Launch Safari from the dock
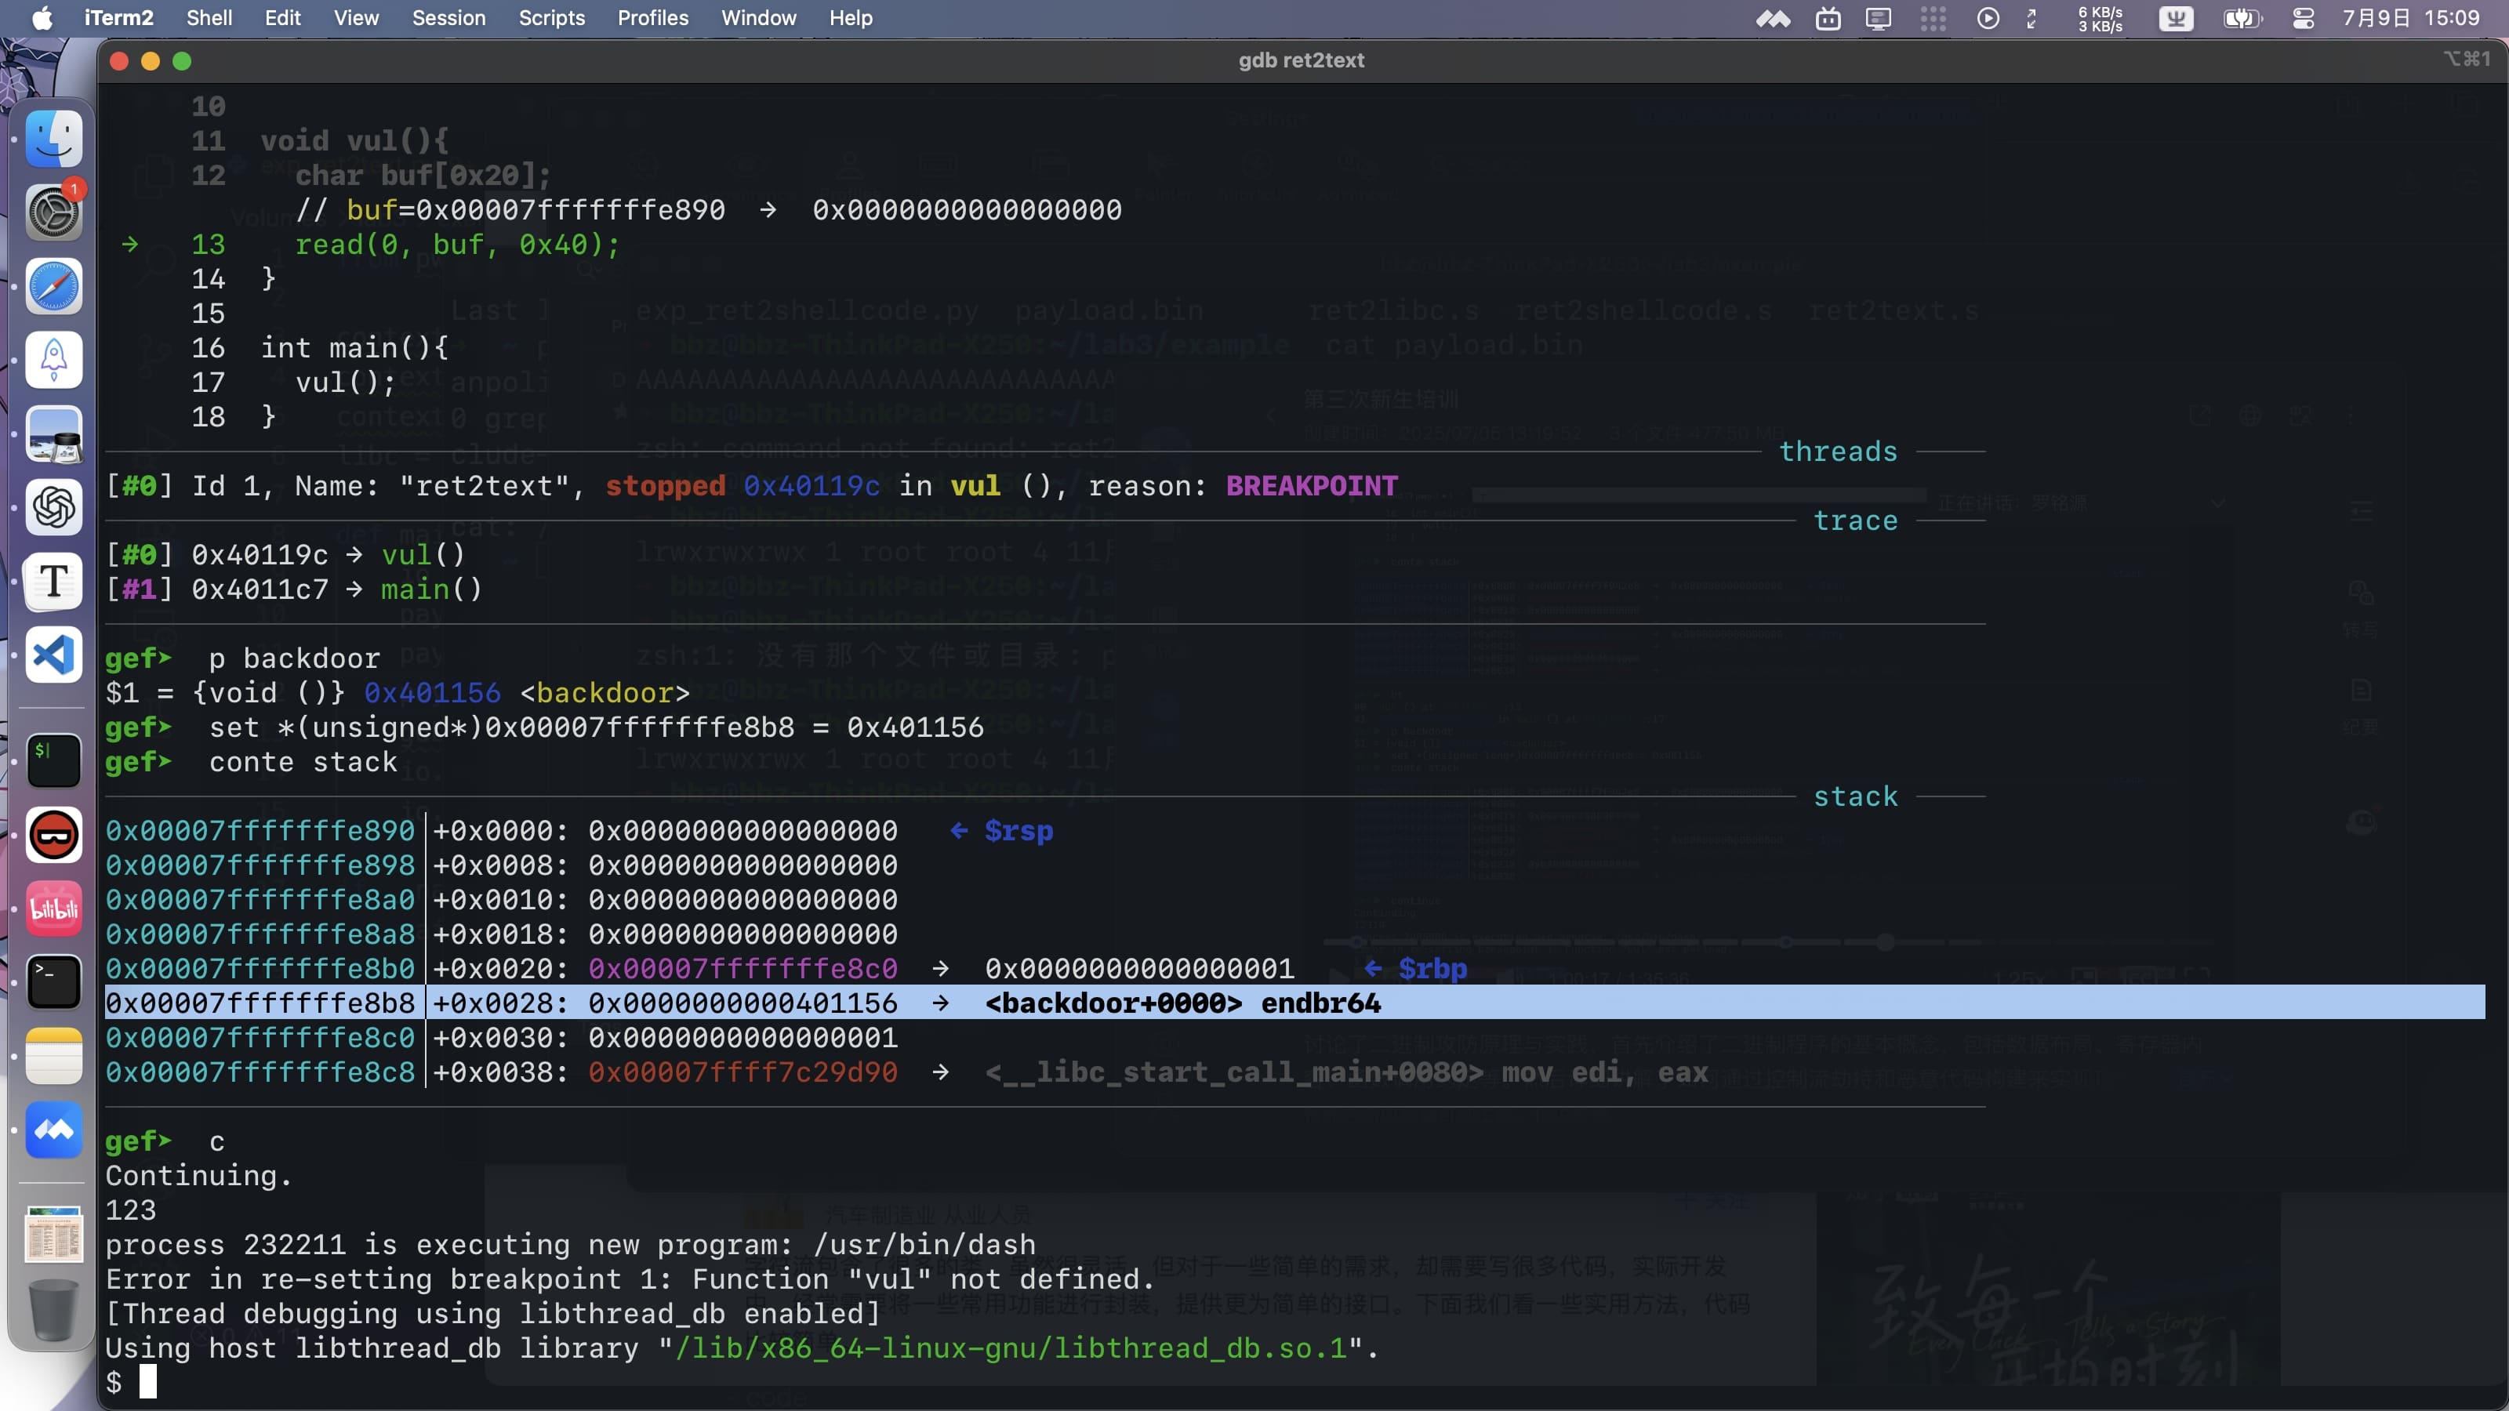Viewport: 2509px width, 1411px height. click(x=53, y=286)
